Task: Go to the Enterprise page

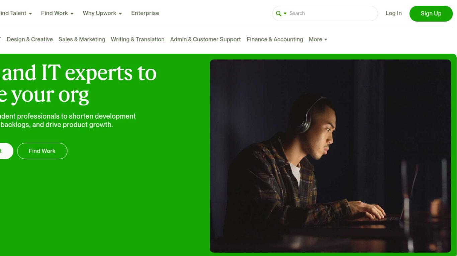Action: tap(145, 13)
